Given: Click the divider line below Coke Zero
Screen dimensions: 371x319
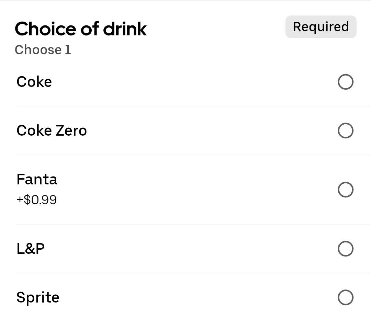Looking at the screenshot, I should [192, 155].
